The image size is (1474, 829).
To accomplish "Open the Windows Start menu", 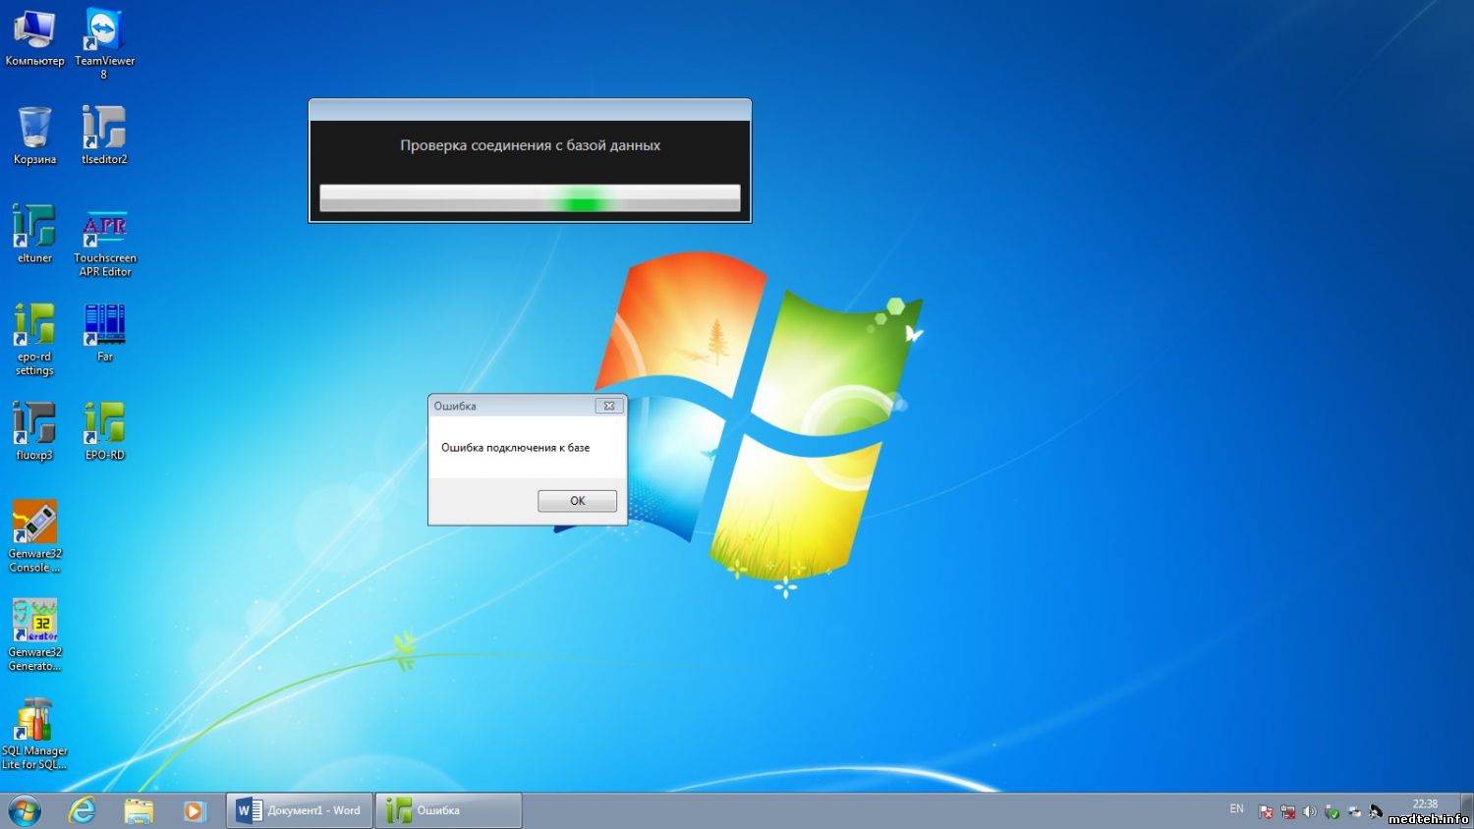I will click(25, 810).
